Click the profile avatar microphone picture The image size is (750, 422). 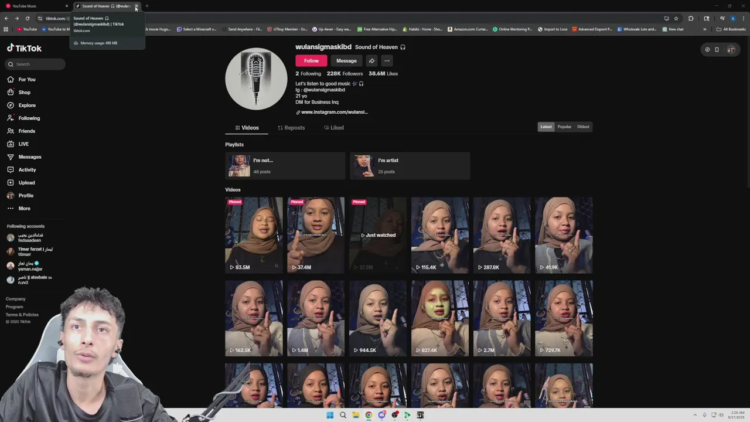tap(256, 79)
